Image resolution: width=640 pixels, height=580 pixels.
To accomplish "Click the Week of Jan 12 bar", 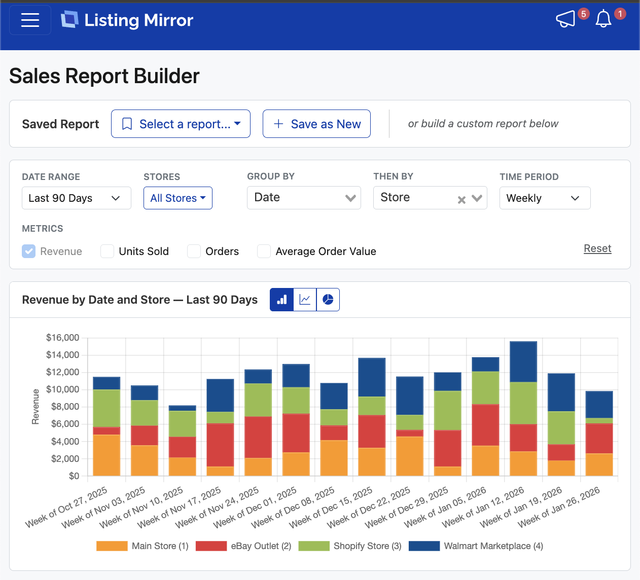I will click(x=523, y=409).
